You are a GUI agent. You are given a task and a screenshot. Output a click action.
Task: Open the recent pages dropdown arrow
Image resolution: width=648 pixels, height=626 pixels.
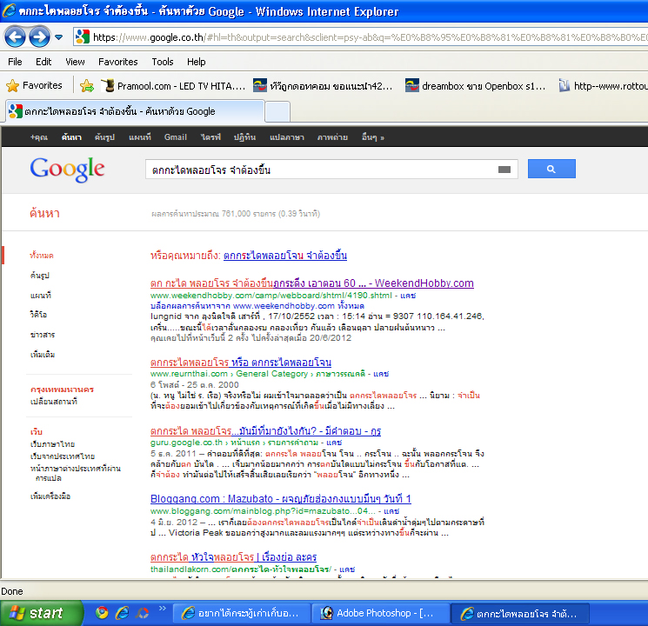58,37
